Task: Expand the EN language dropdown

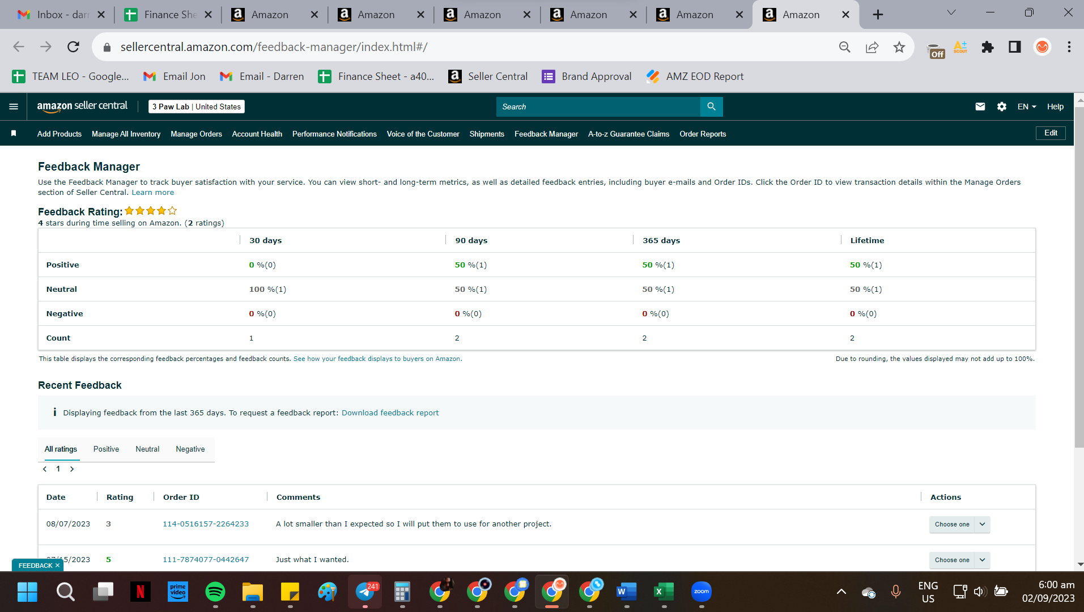Action: 1027,107
